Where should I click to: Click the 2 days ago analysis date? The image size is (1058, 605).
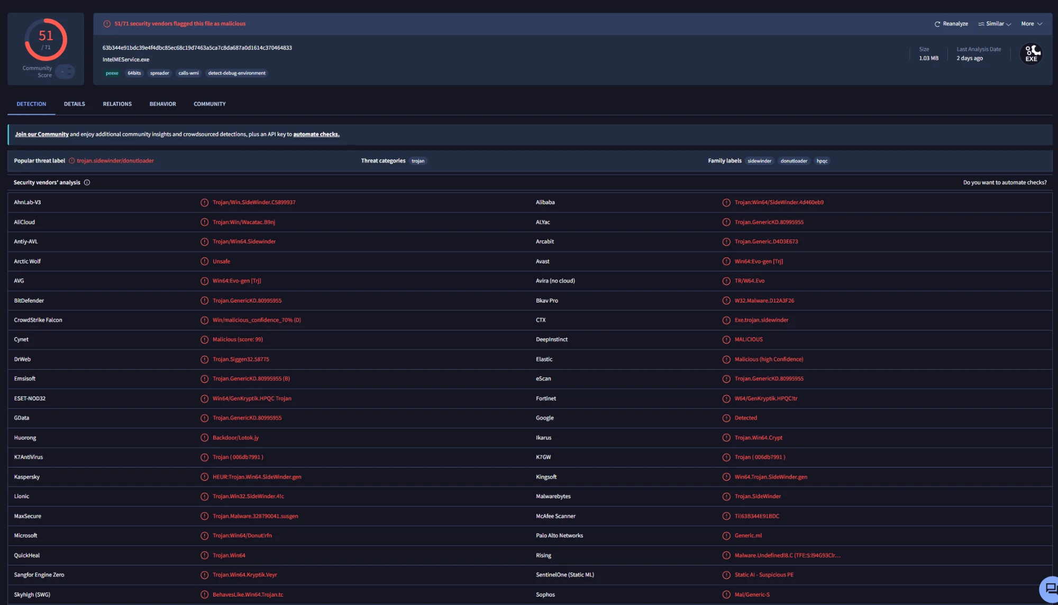(970, 58)
